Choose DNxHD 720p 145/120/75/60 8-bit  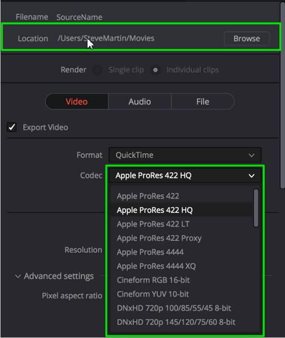click(176, 322)
